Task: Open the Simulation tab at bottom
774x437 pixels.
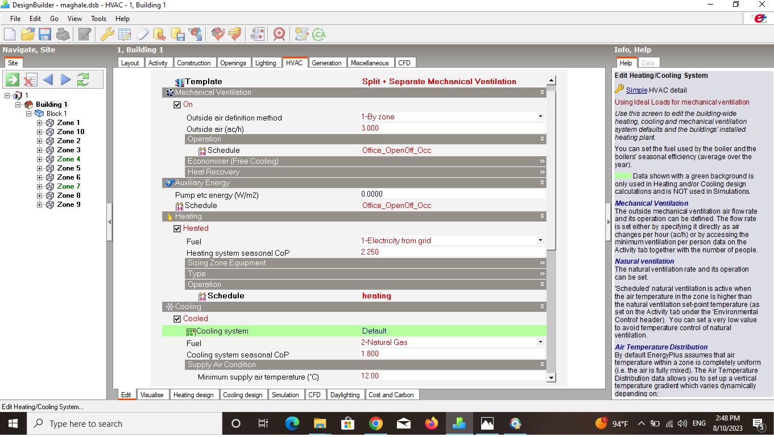Action: tap(285, 394)
